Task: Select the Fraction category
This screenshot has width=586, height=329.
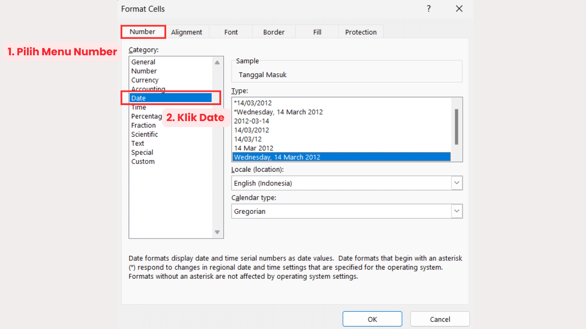Action: (143, 125)
